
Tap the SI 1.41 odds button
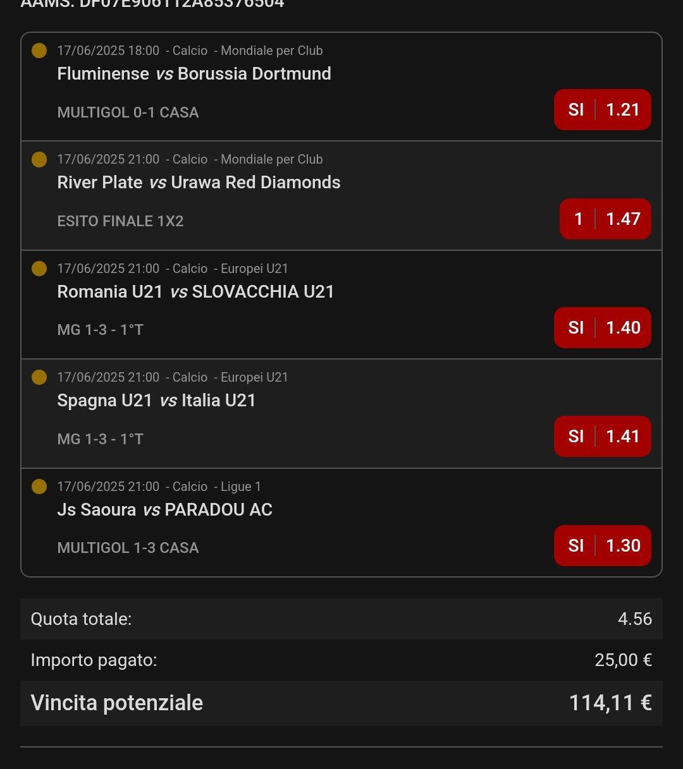[603, 437]
